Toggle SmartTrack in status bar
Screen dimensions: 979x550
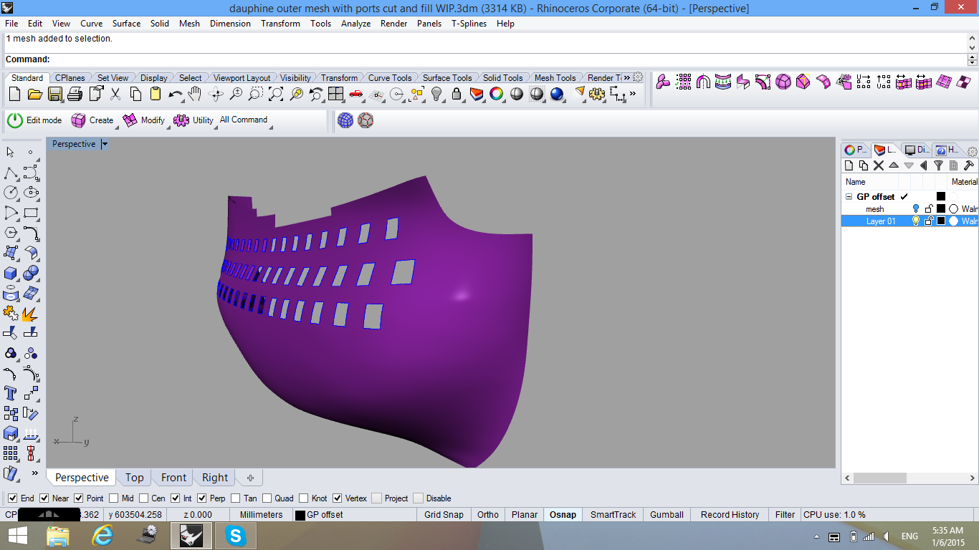(x=613, y=514)
